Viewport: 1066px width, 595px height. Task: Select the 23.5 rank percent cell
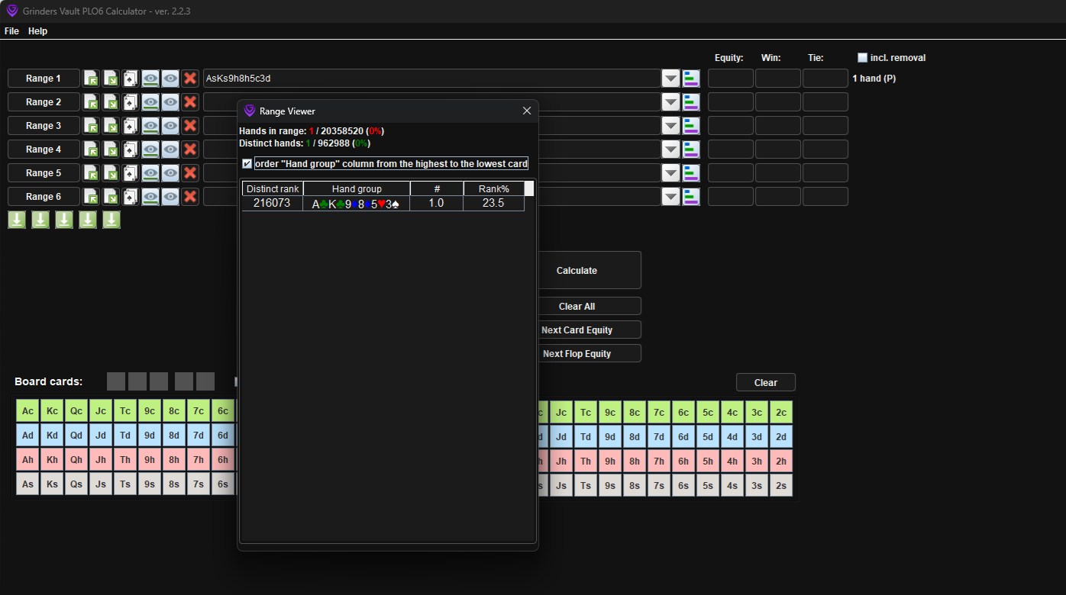(x=494, y=204)
